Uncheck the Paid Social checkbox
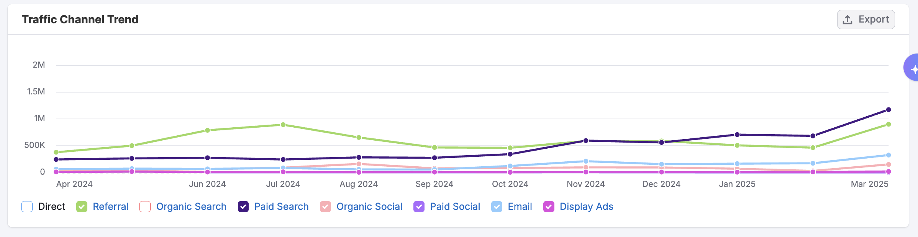This screenshot has height=237, width=918. click(x=419, y=207)
